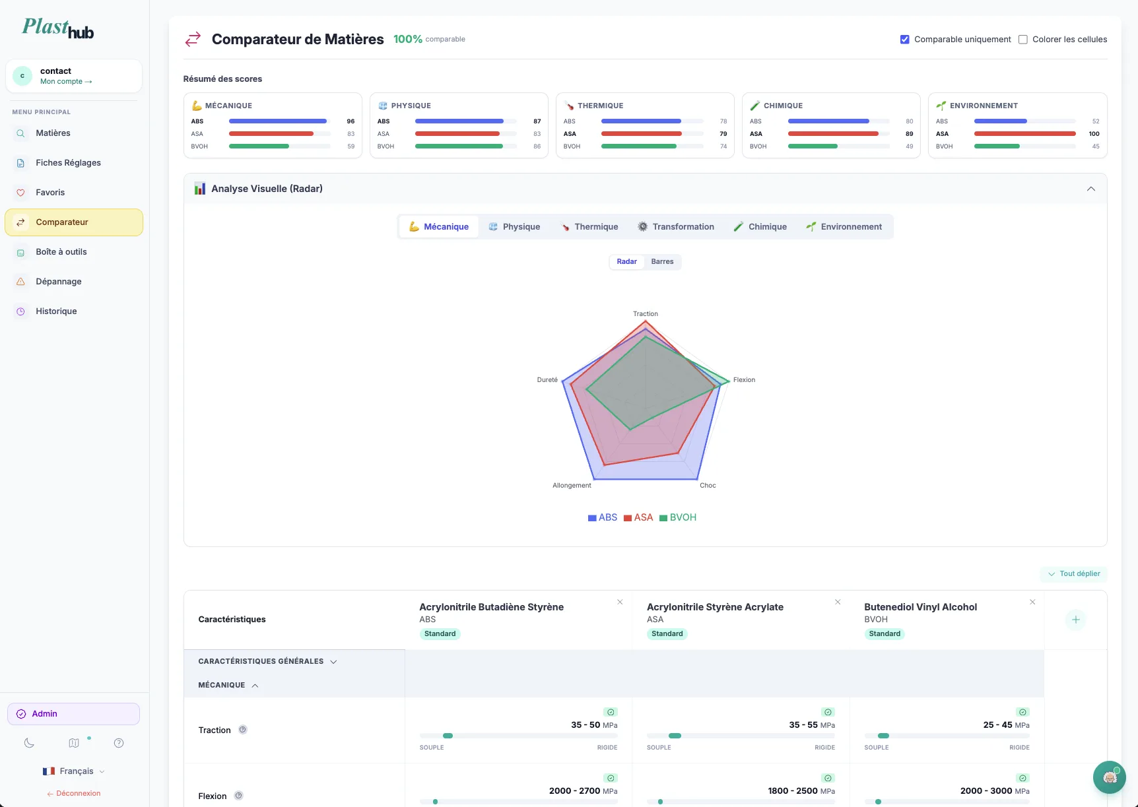Open the help question mark icon
This screenshot has height=807, width=1138.
coord(119,742)
